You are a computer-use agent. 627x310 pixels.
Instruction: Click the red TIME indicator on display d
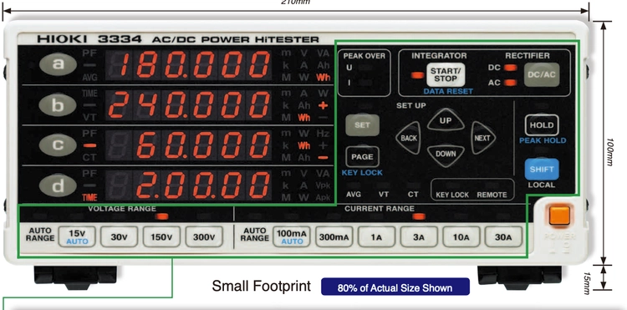[x=89, y=197]
